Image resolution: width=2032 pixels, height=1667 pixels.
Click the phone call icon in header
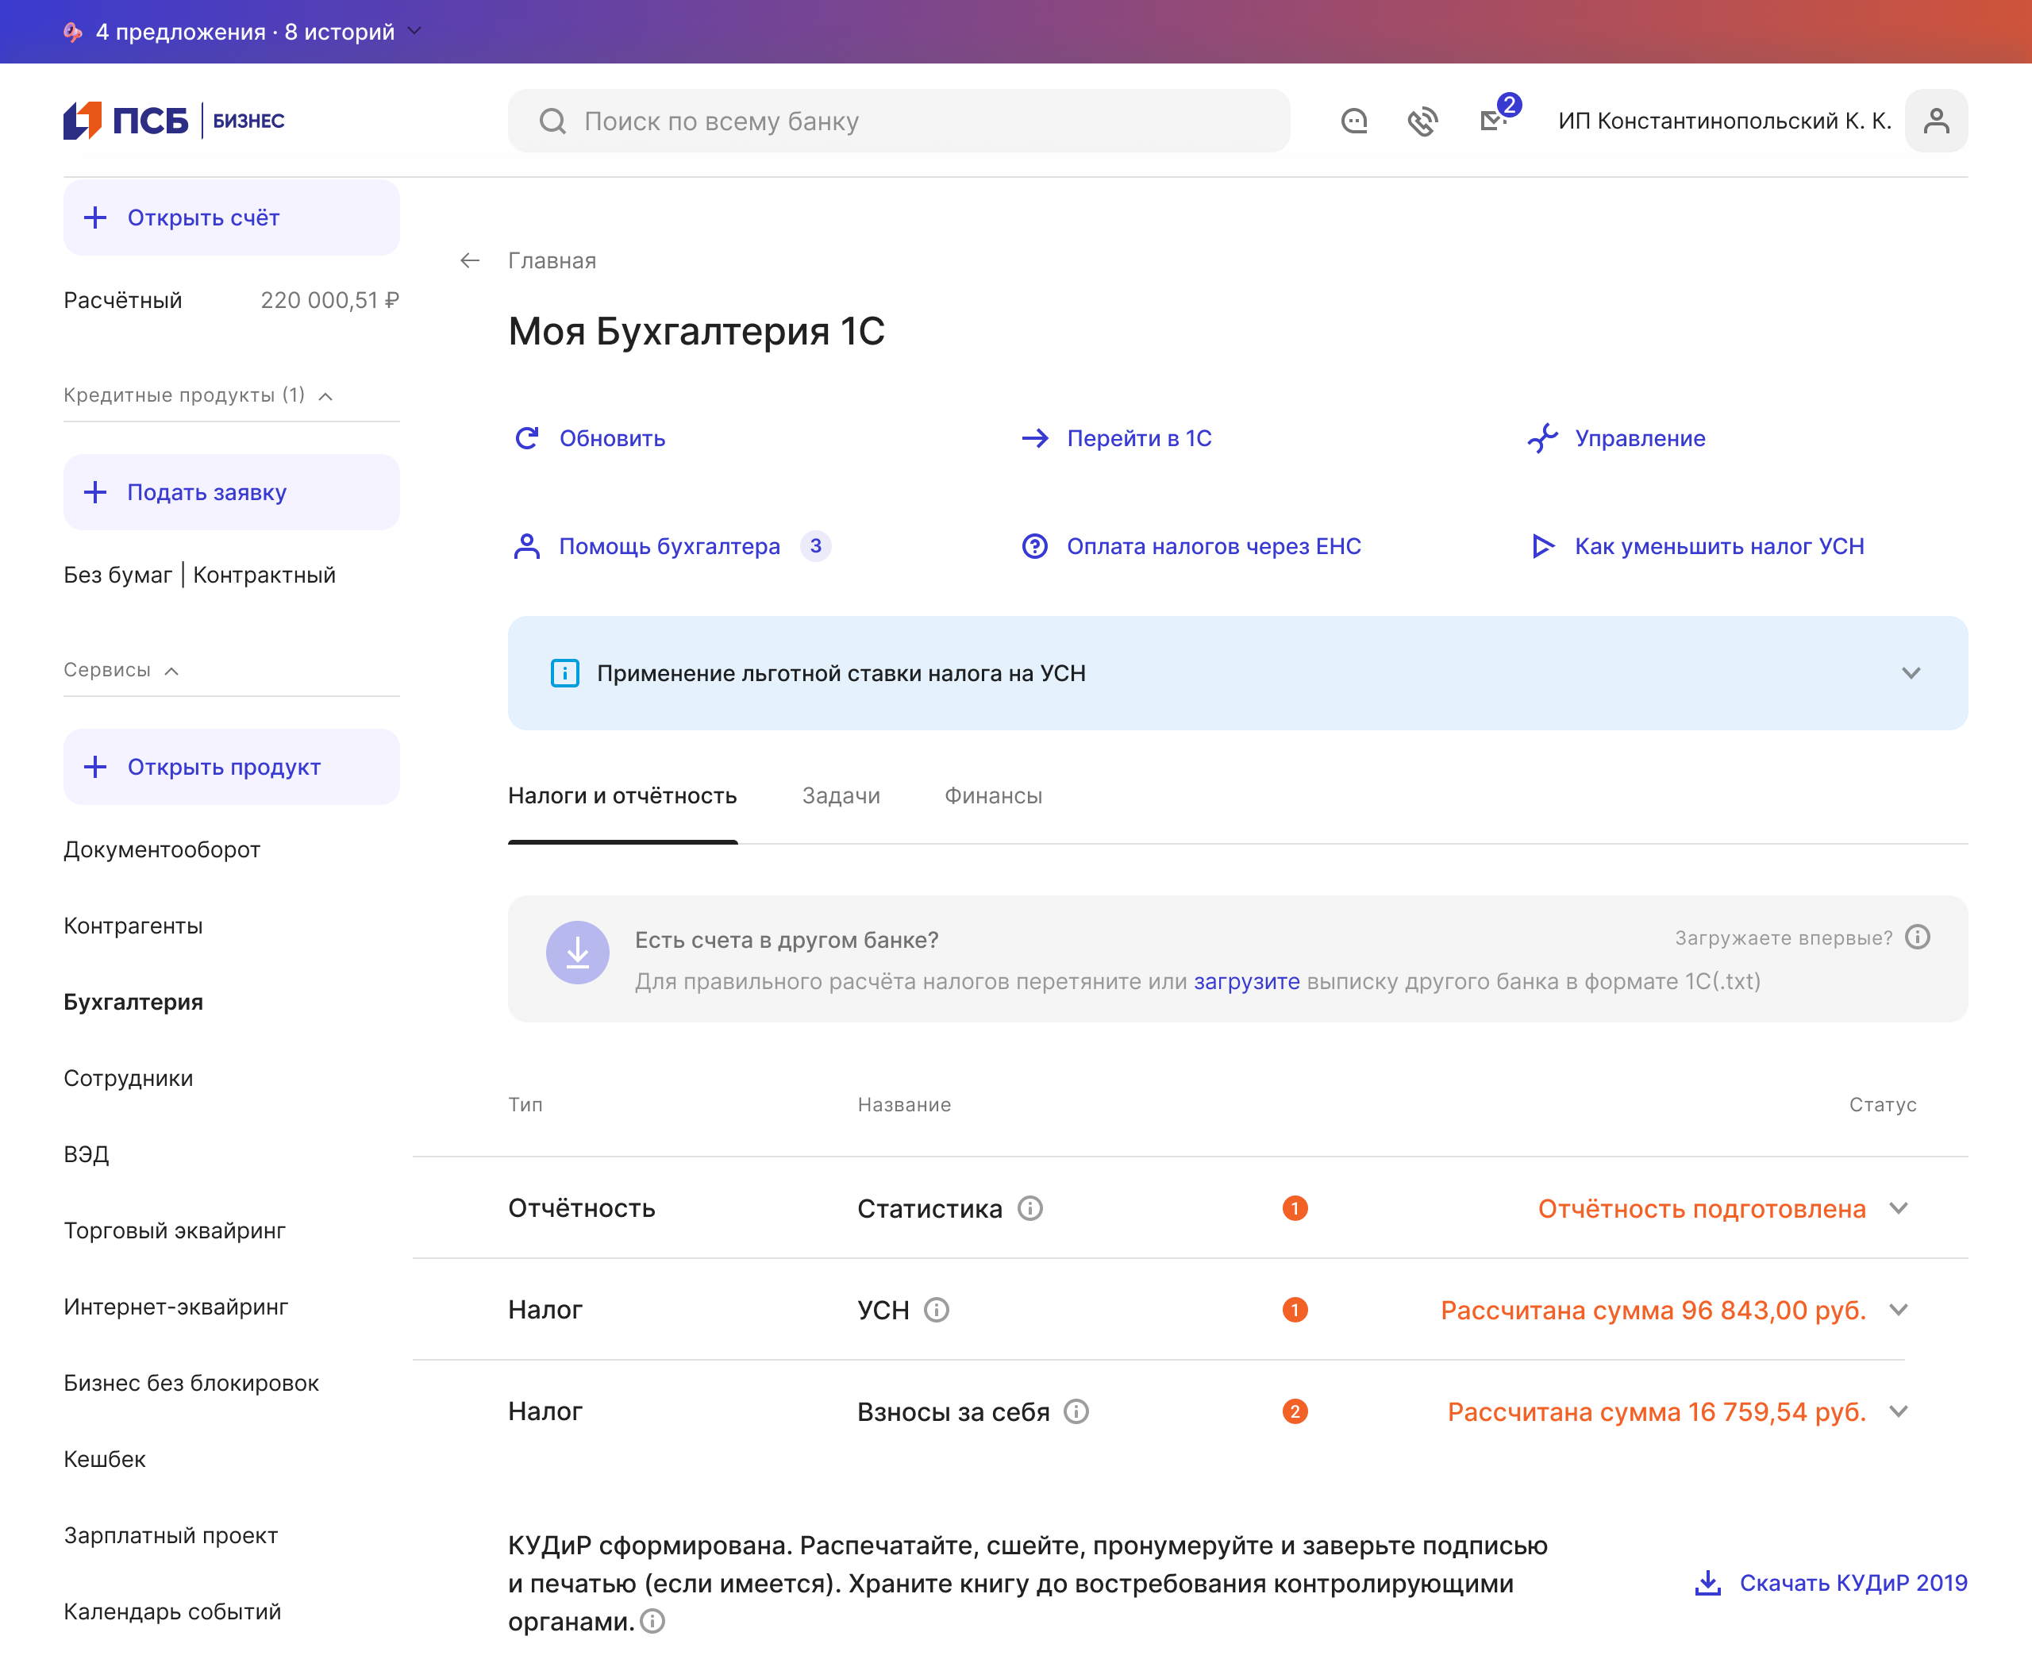tap(1422, 121)
